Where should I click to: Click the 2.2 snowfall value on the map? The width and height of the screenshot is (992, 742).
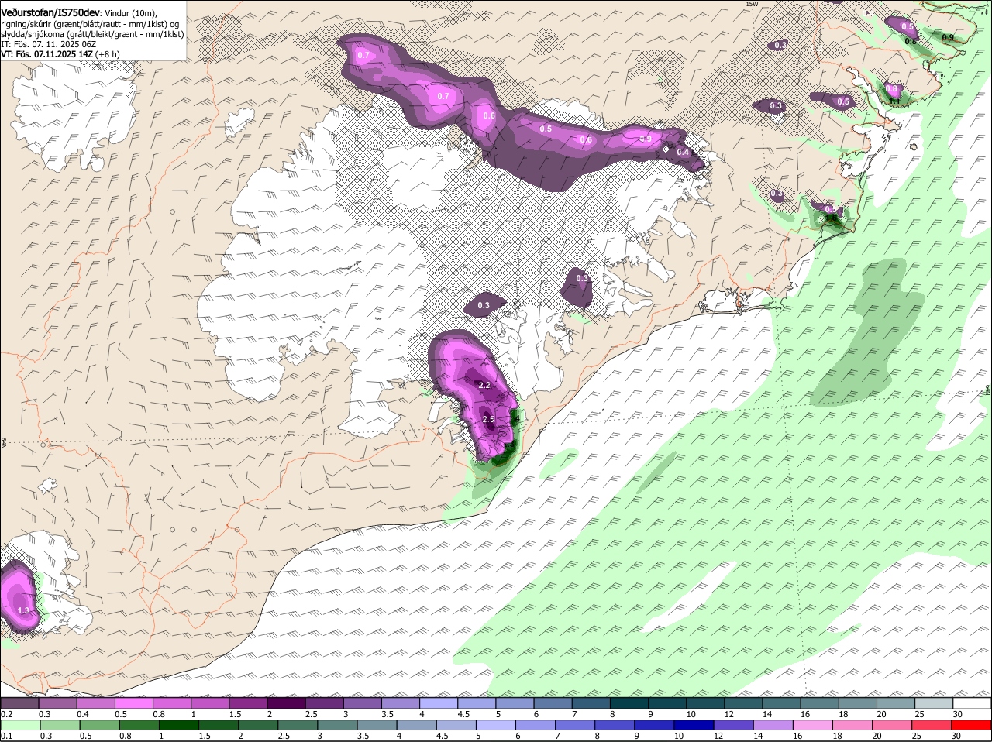(486, 385)
